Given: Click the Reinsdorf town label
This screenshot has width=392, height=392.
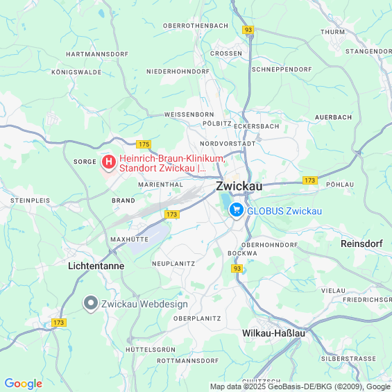Looking at the screenshot, I should [361, 244].
